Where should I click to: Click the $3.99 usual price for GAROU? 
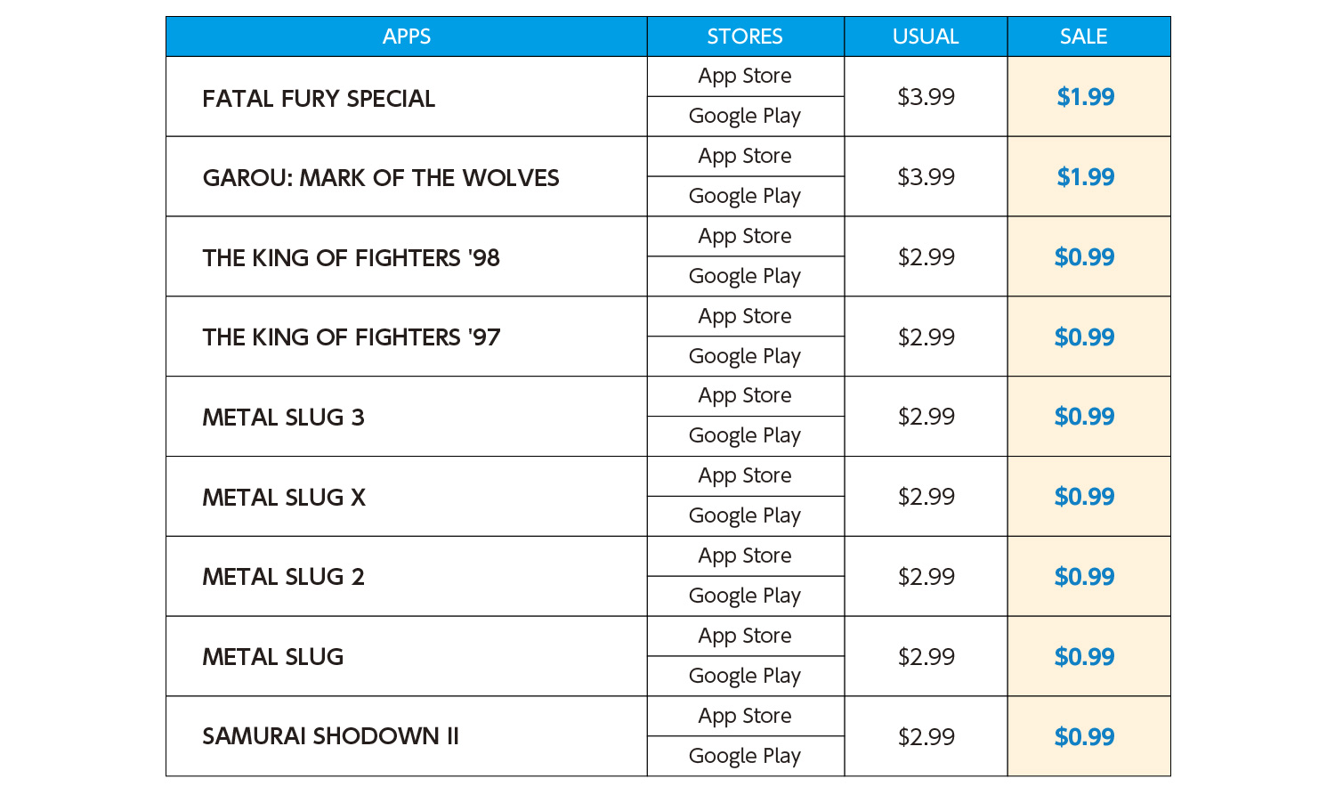click(926, 177)
